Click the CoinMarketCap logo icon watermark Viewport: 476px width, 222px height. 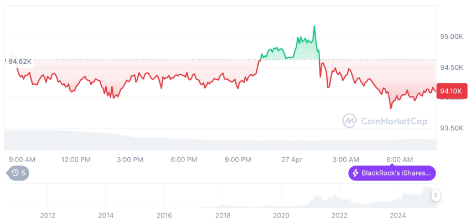pos(349,120)
